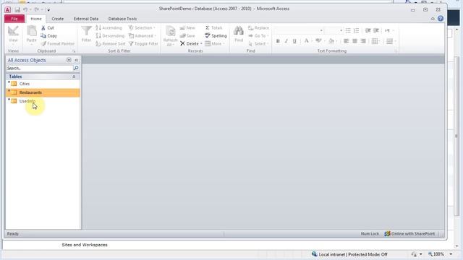Align text right

click(363, 41)
